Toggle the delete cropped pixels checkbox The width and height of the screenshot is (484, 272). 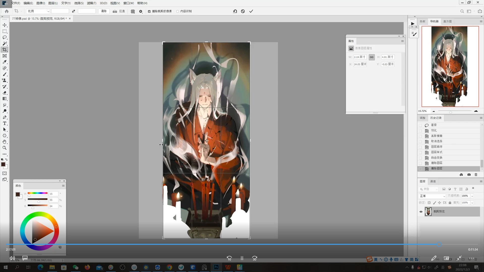[149, 11]
